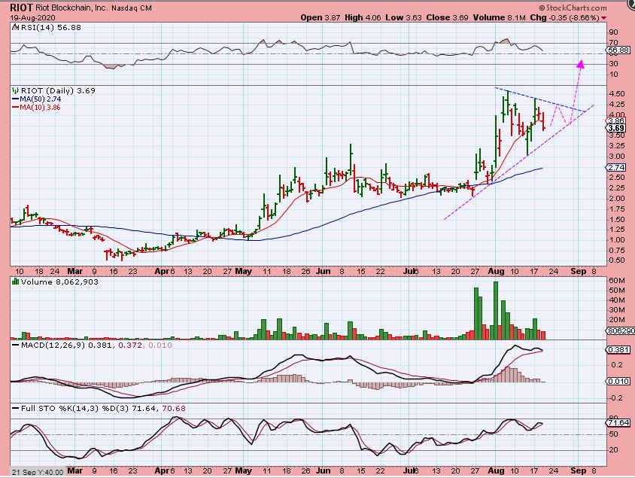Click the red MA(10) line swatch
Viewport: 635px width, 478px height.
pos(16,108)
